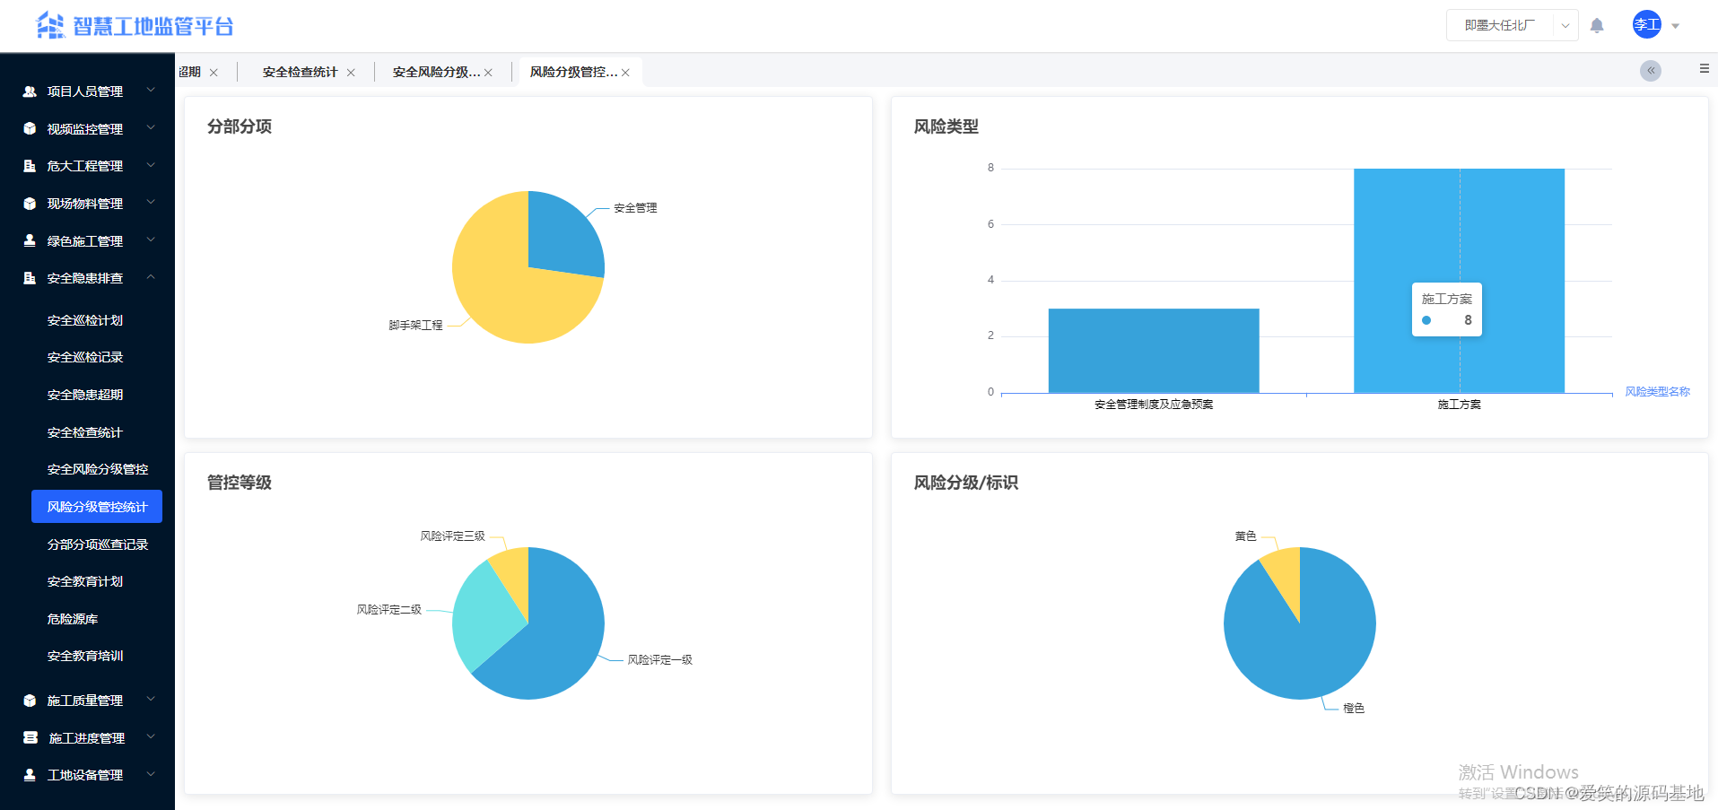Expand the 施工进度管理 menu chevron
1718x810 pixels.
[151, 737]
